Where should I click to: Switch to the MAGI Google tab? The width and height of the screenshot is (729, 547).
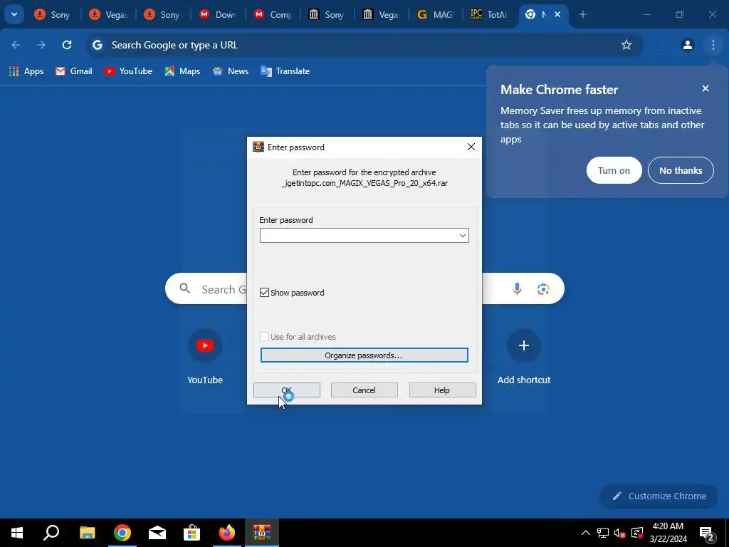[435, 14]
